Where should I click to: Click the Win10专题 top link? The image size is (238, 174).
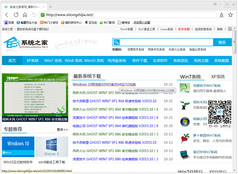[x=127, y=29]
